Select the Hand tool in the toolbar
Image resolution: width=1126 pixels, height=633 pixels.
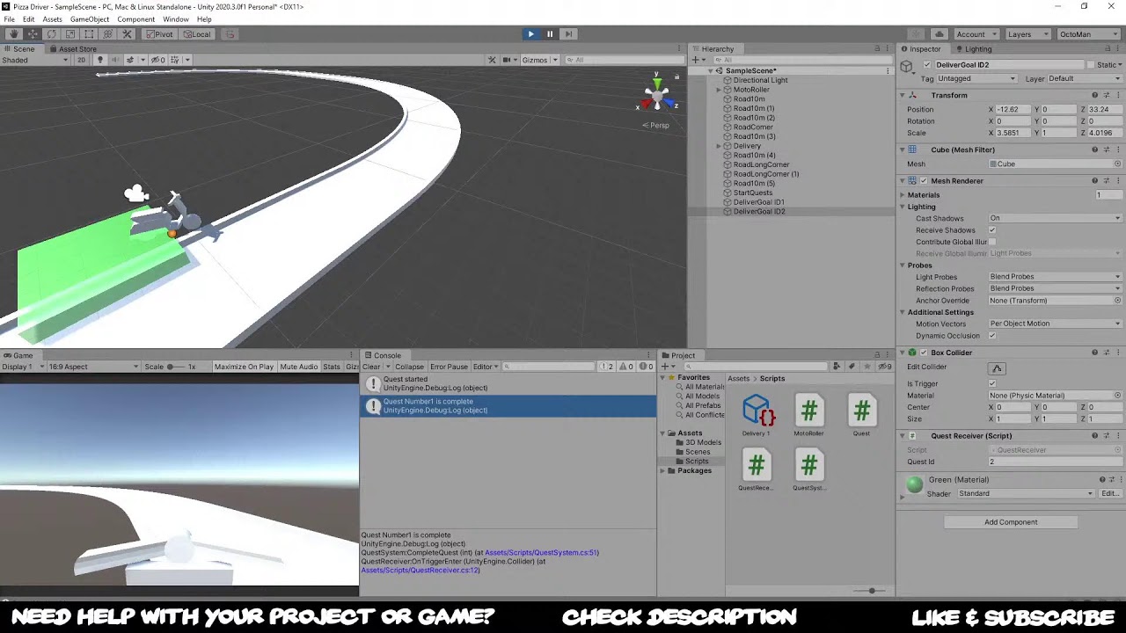(x=13, y=34)
